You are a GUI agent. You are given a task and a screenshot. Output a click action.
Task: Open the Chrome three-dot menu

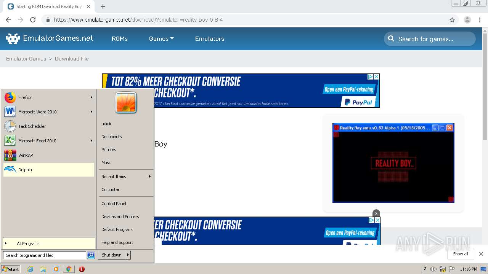click(x=480, y=20)
